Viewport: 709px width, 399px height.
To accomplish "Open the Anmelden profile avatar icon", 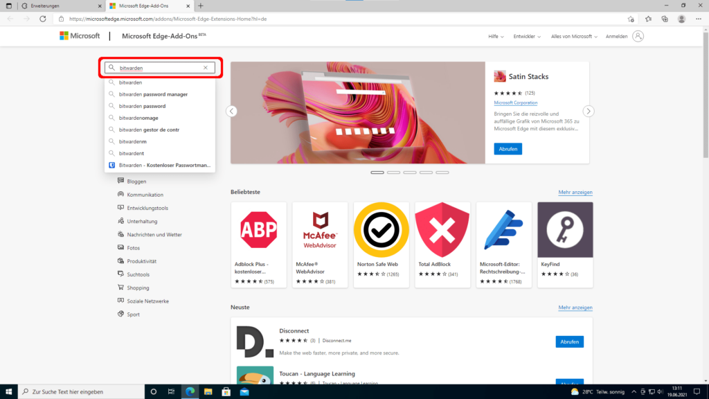I will (x=638, y=36).
